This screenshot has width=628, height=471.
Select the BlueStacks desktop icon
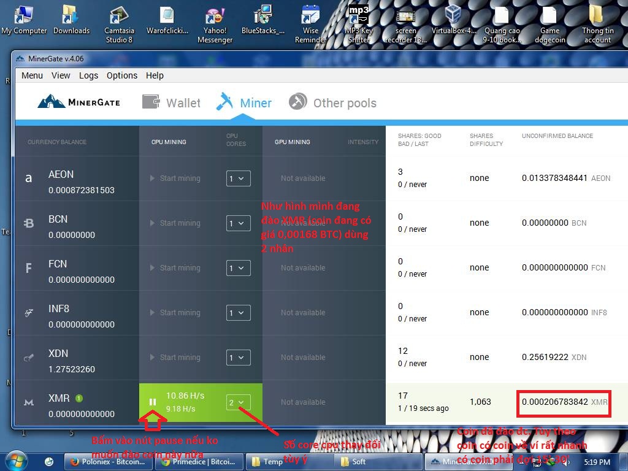tap(262, 19)
